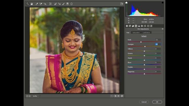Image resolution: width=189 pixels, height=106 pixels.
Task: Open the Basic panel tab icon
Action: (x=127, y=26)
